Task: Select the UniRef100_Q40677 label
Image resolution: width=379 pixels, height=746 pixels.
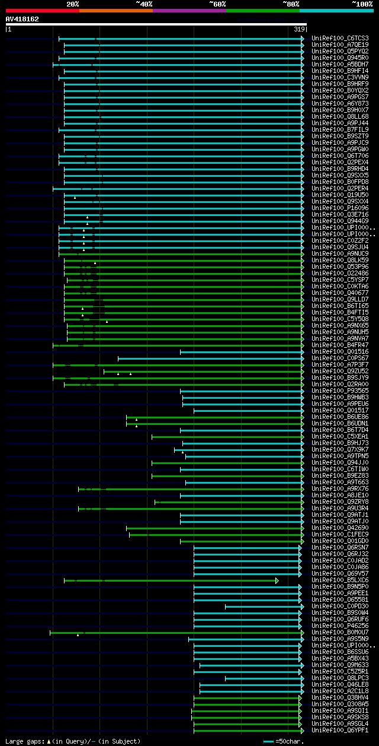Action: click(x=340, y=293)
